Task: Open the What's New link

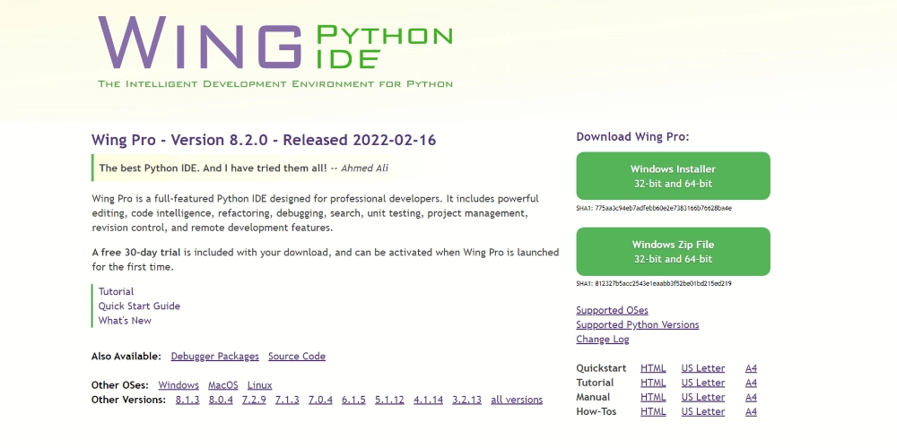Action: (125, 321)
